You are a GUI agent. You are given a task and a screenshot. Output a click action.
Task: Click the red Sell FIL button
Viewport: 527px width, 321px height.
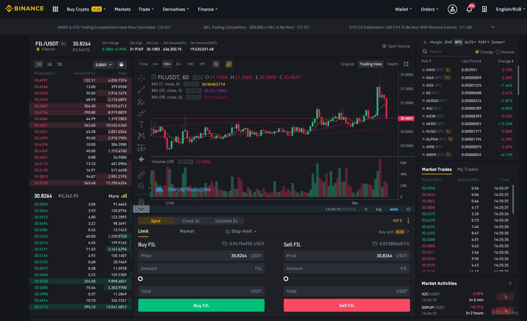pos(347,305)
